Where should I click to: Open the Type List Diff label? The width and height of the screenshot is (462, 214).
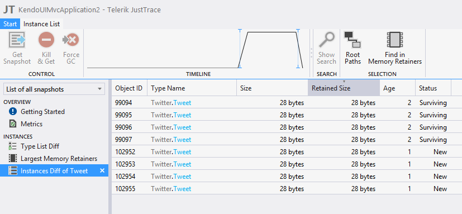40,146
